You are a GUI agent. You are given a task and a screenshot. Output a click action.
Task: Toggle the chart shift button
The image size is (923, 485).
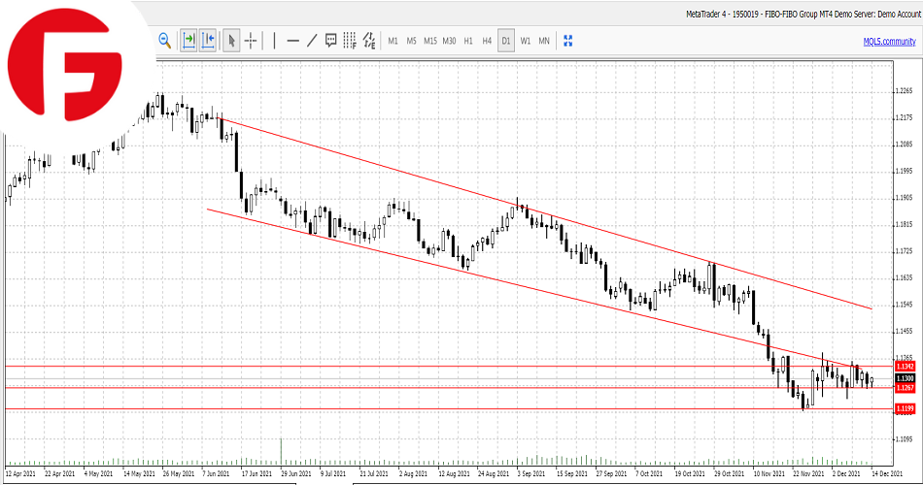208,40
